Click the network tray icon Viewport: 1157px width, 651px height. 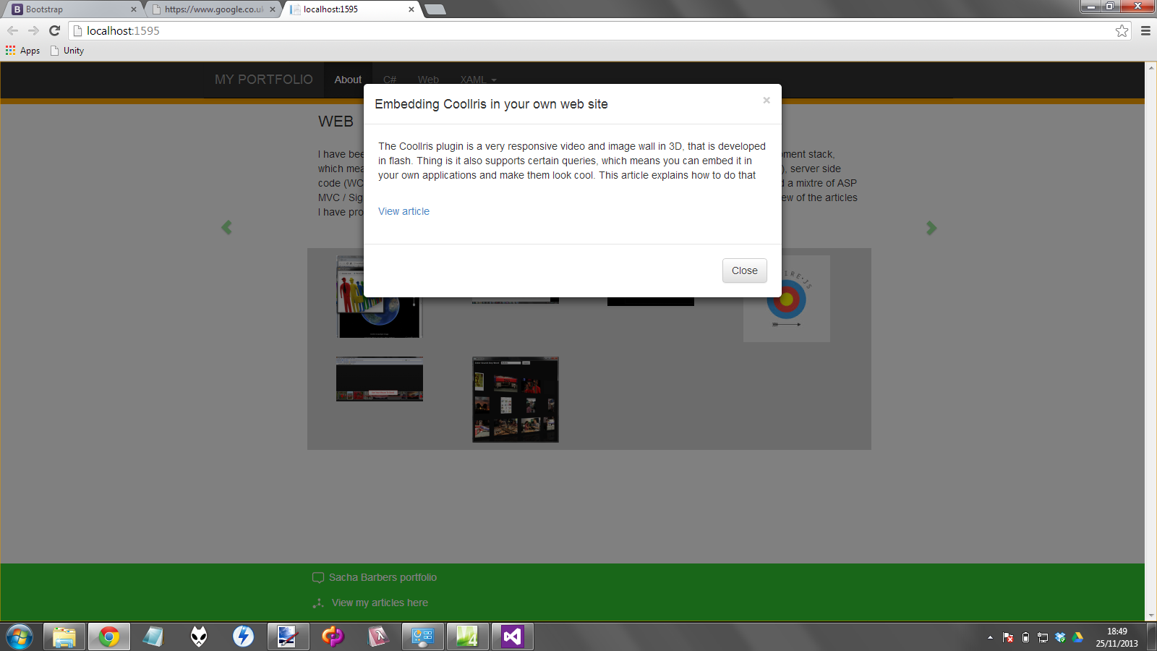(1043, 637)
